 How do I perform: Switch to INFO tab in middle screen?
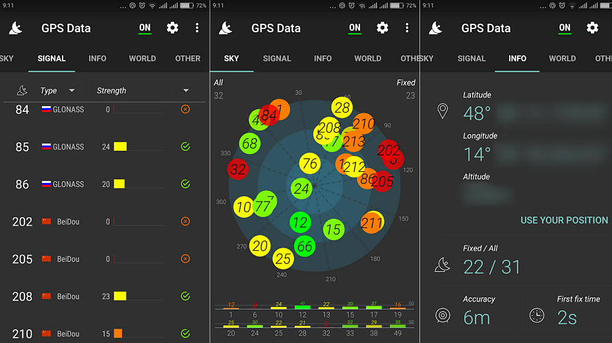click(322, 59)
